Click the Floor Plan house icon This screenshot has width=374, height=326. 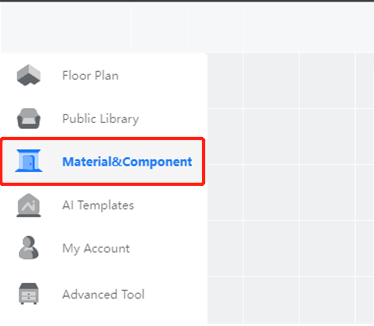pyautogui.click(x=29, y=75)
